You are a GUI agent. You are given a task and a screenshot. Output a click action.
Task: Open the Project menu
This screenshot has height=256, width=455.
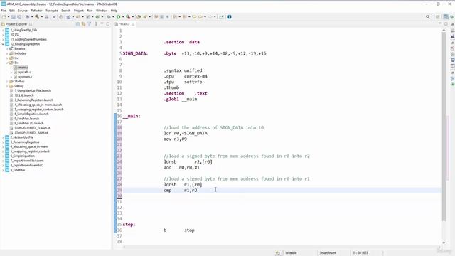(x=79, y=11)
